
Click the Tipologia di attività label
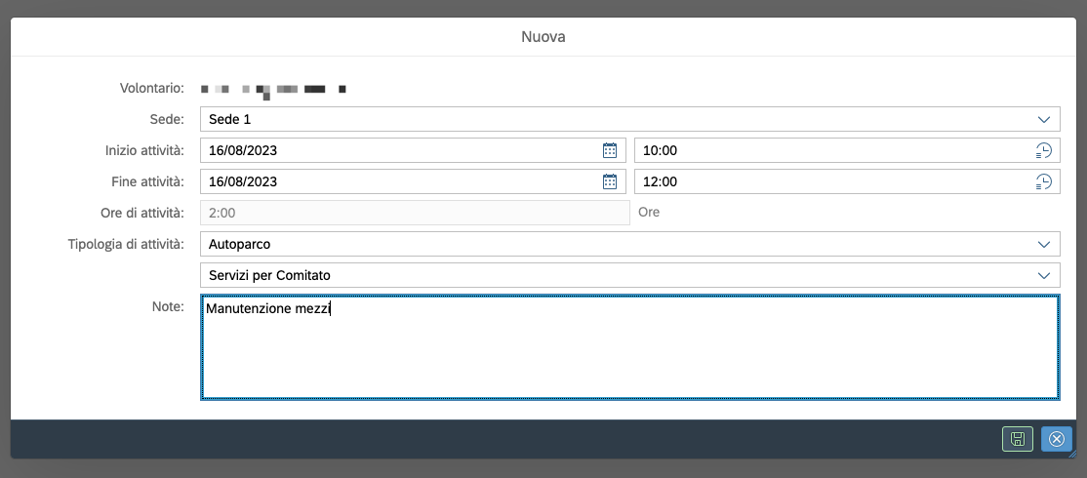[119, 243]
